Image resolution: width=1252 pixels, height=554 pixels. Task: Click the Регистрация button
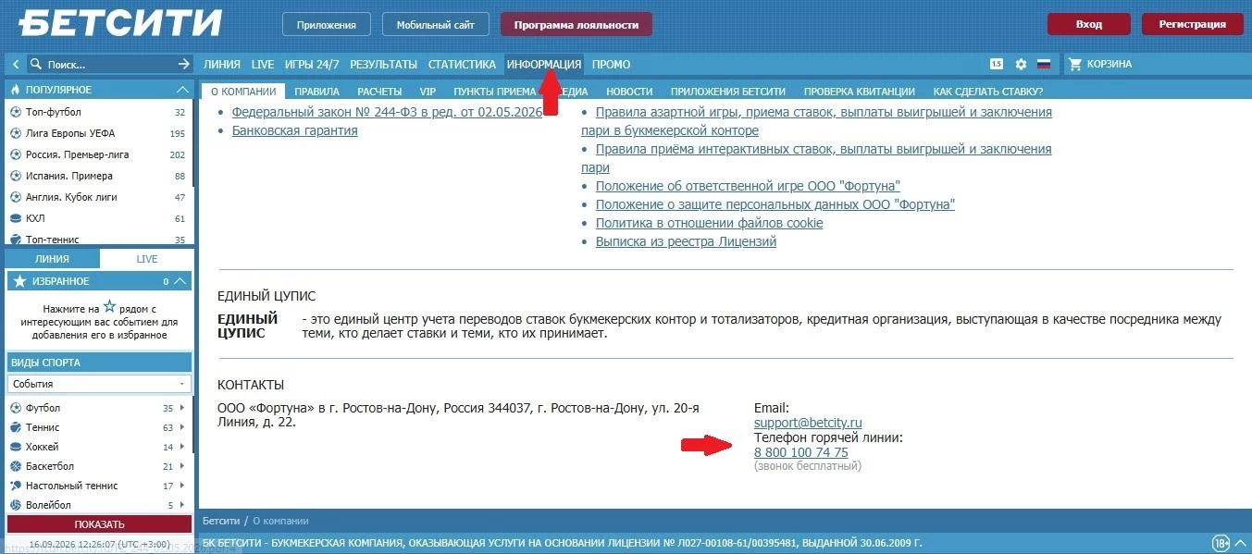pyautogui.click(x=1192, y=24)
